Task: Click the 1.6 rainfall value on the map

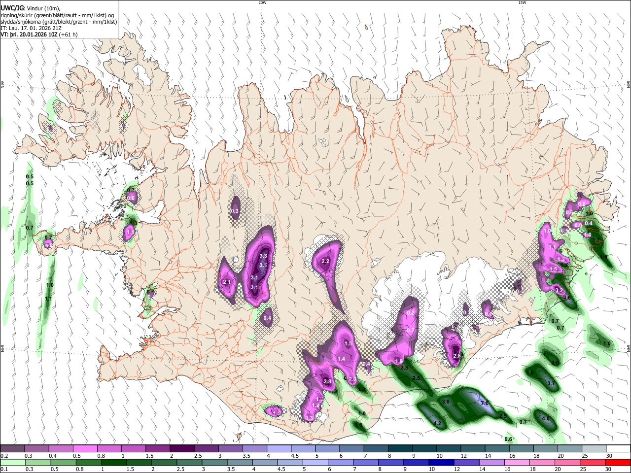Action: click(x=530, y=372)
